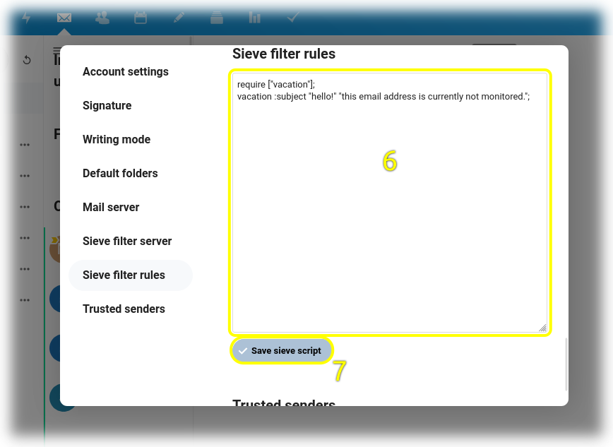
Task: Click the refresh arrow icon
Action: (27, 60)
